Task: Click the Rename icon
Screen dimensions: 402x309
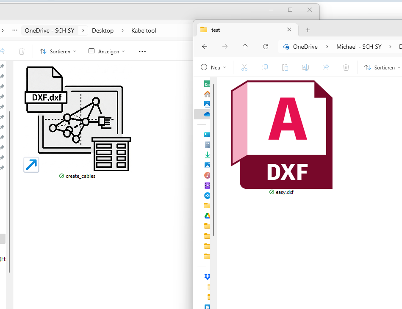Action: (305, 67)
